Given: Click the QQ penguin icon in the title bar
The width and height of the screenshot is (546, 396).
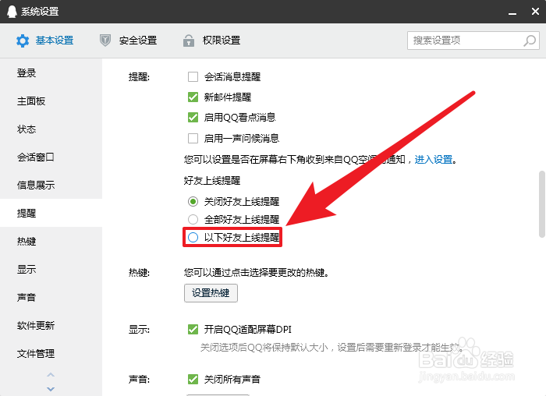Looking at the screenshot, I should 12,12.
